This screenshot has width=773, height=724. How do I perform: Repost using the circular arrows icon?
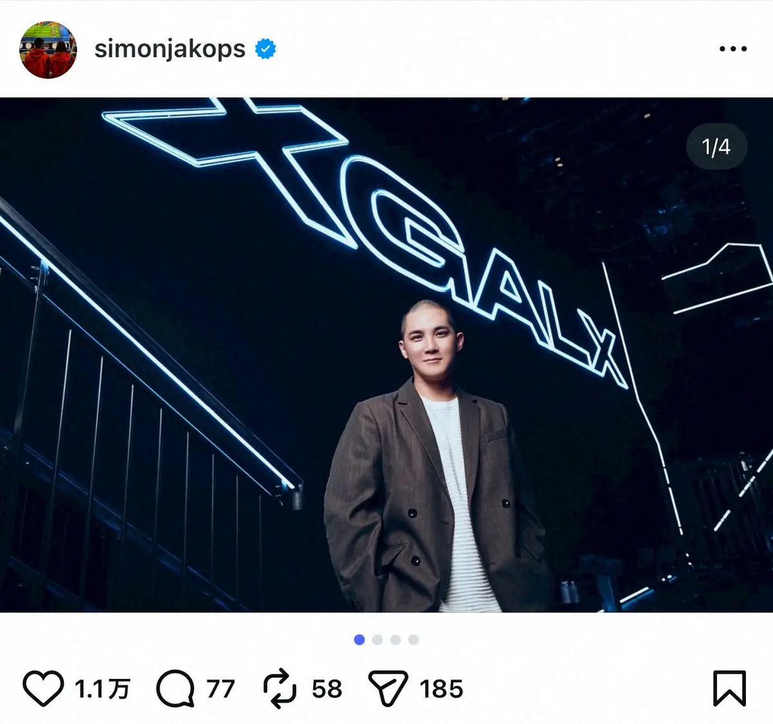(x=280, y=689)
